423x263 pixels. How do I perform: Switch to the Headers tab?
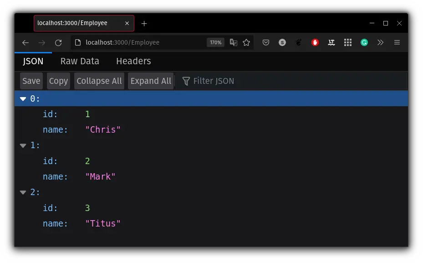[133, 61]
